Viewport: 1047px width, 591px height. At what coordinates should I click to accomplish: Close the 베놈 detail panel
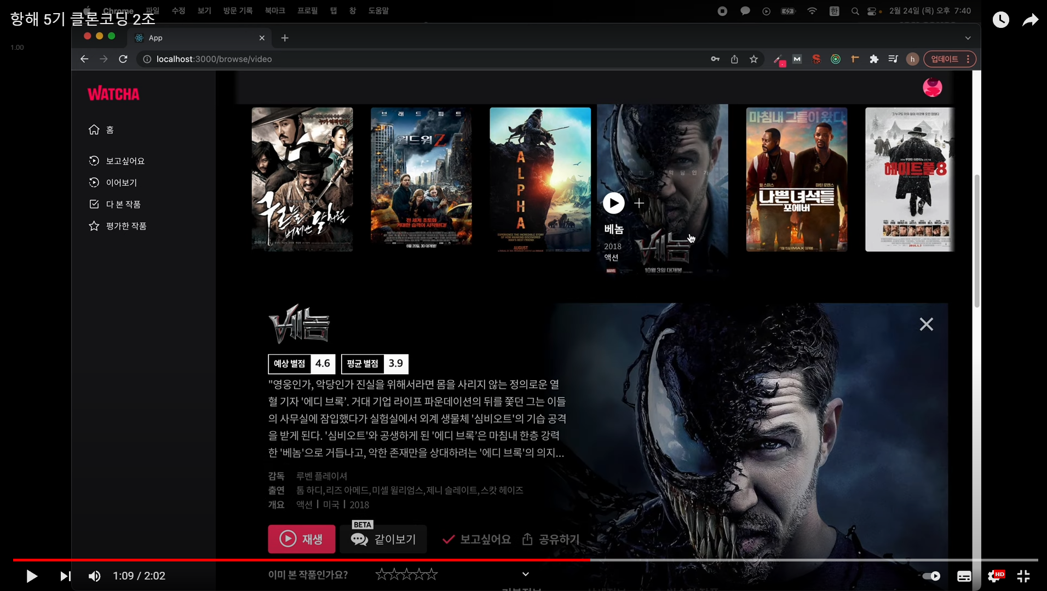(x=926, y=325)
